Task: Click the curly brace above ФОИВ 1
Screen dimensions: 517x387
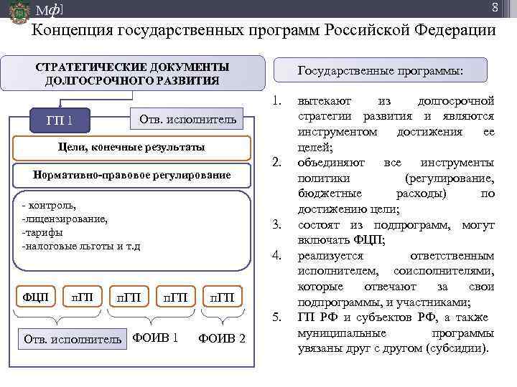Action: tap(152, 317)
